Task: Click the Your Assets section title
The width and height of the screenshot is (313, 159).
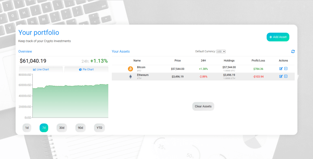Action: 121,51
